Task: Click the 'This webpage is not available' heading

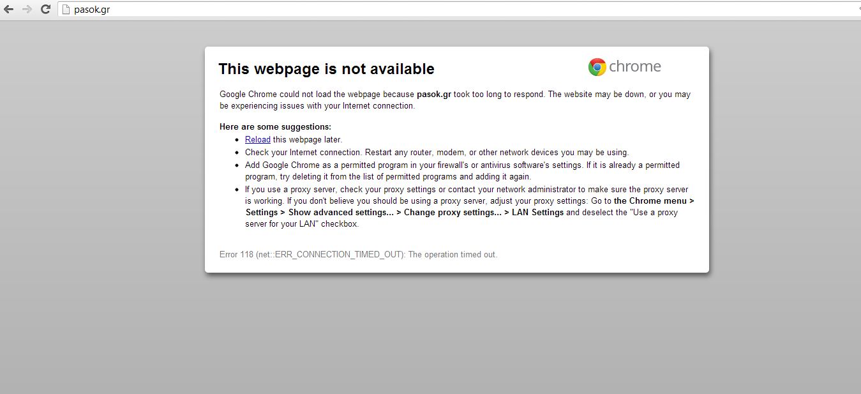Action: [x=326, y=69]
